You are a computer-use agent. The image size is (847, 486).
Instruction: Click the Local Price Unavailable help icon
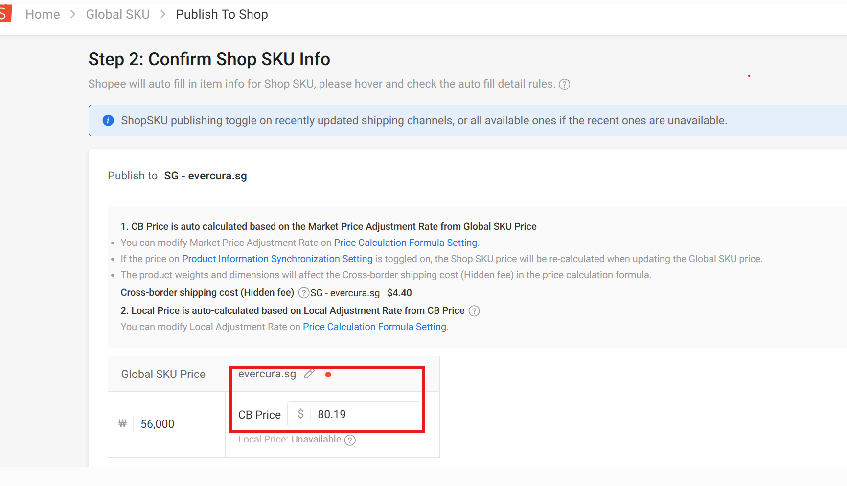tap(350, 440)
